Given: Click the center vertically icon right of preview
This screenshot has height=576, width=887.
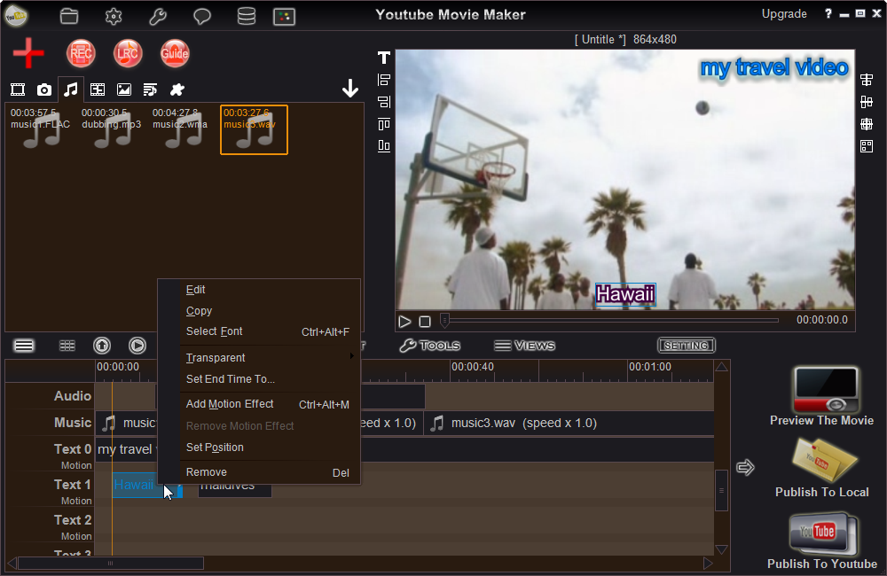Looking at the screenshot, I should click(867, 102).
